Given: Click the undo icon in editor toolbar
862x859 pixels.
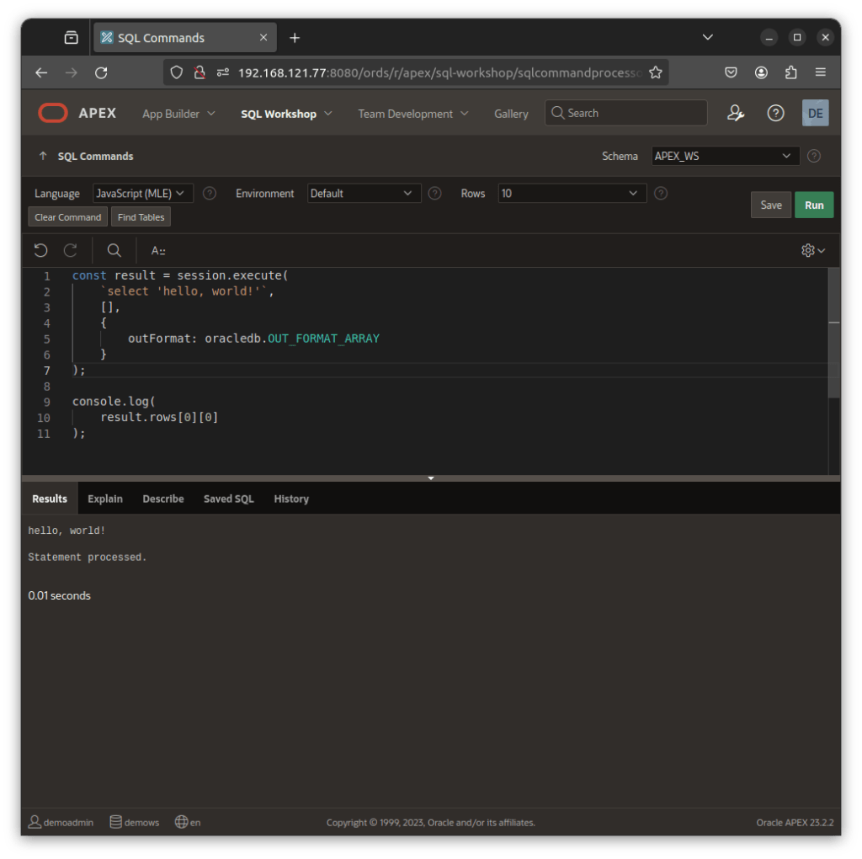Looking at the screenshot, I should click(40, 250).
